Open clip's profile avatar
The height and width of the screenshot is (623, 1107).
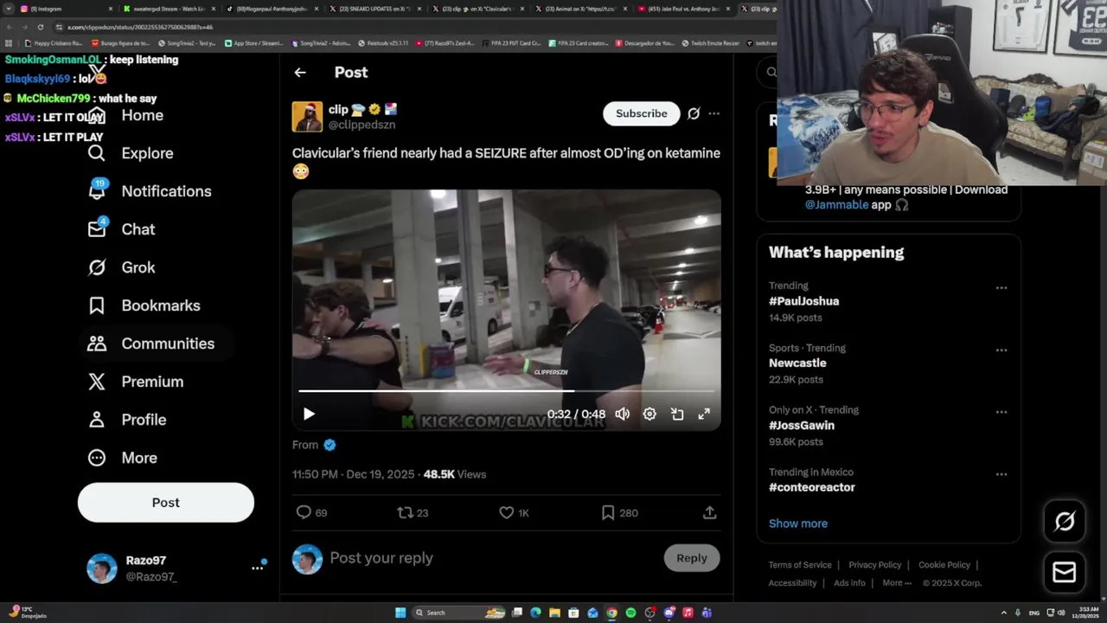pyautogui.click(x=307, y=117)
